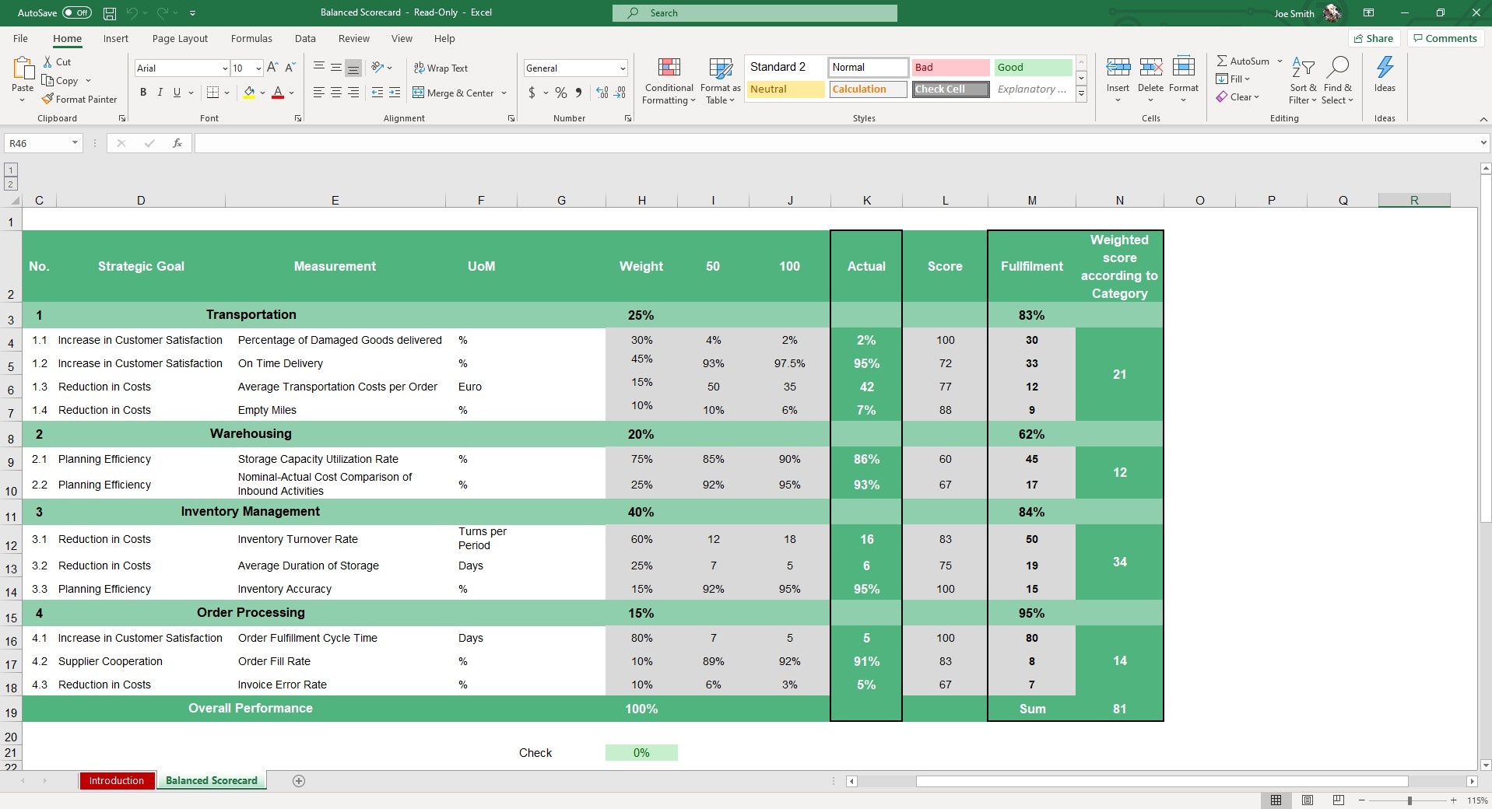Open the Arial font name dropdown
This screenshot has width=1492, height=809.
click(225, 68)
